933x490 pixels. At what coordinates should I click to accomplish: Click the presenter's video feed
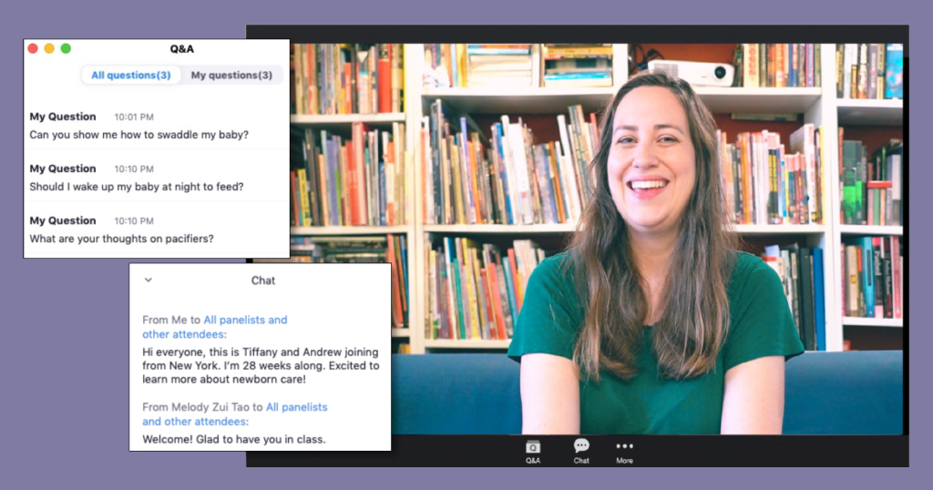tap(597, 238)
